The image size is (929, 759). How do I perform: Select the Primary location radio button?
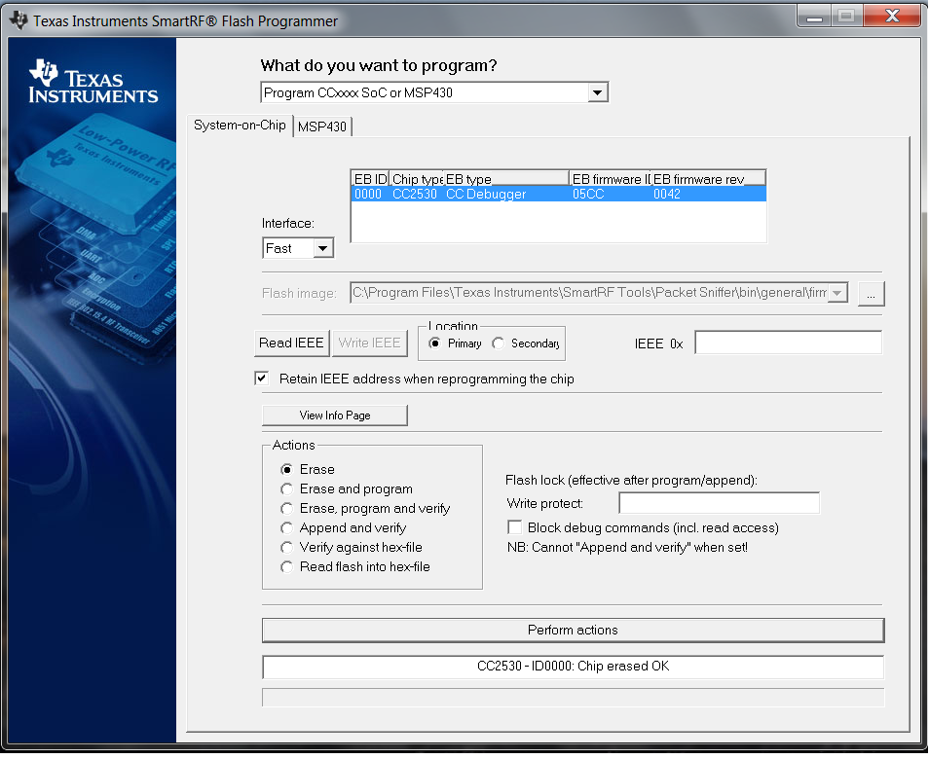click(x=434, y=343)
